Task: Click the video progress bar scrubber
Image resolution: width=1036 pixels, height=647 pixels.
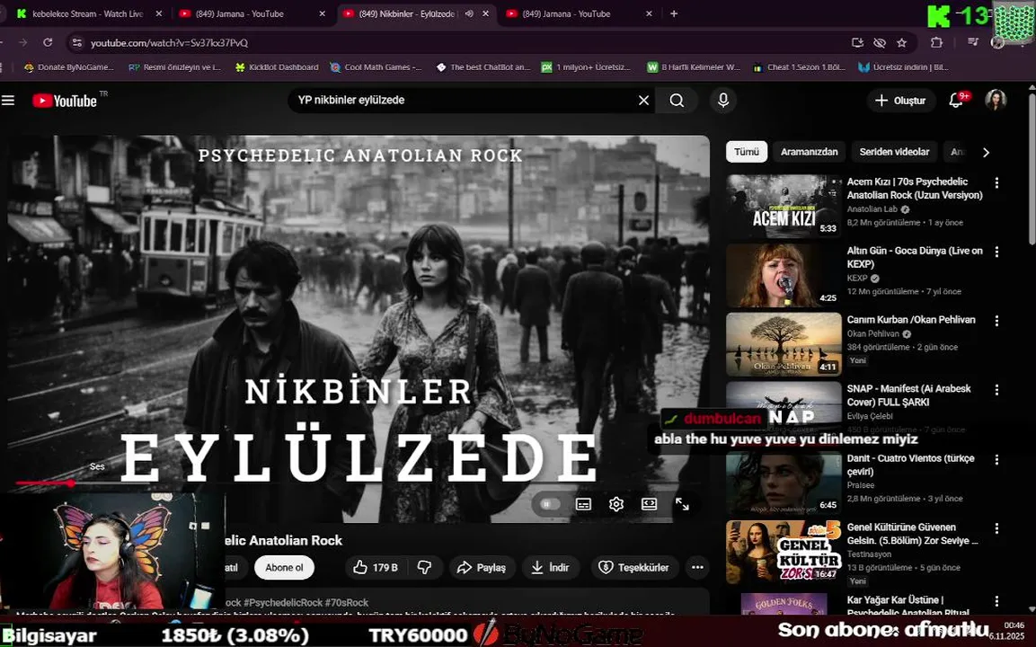Action: click(x=71, y=483)
